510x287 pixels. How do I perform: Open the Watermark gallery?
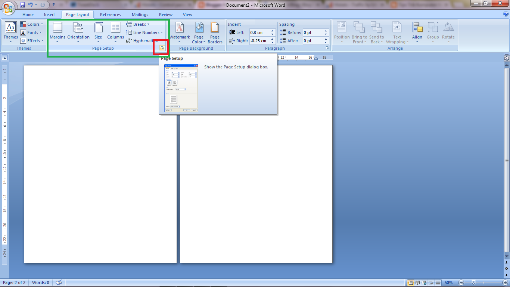point(180,32)
